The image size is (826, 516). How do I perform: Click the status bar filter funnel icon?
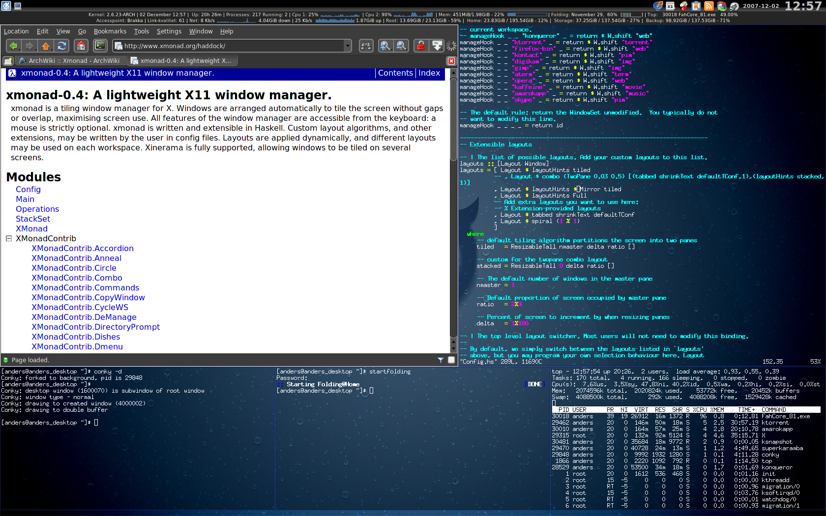(441, 360)
